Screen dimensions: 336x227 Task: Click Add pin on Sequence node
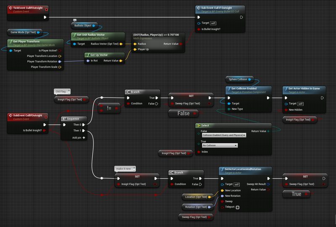click(79, 138)
